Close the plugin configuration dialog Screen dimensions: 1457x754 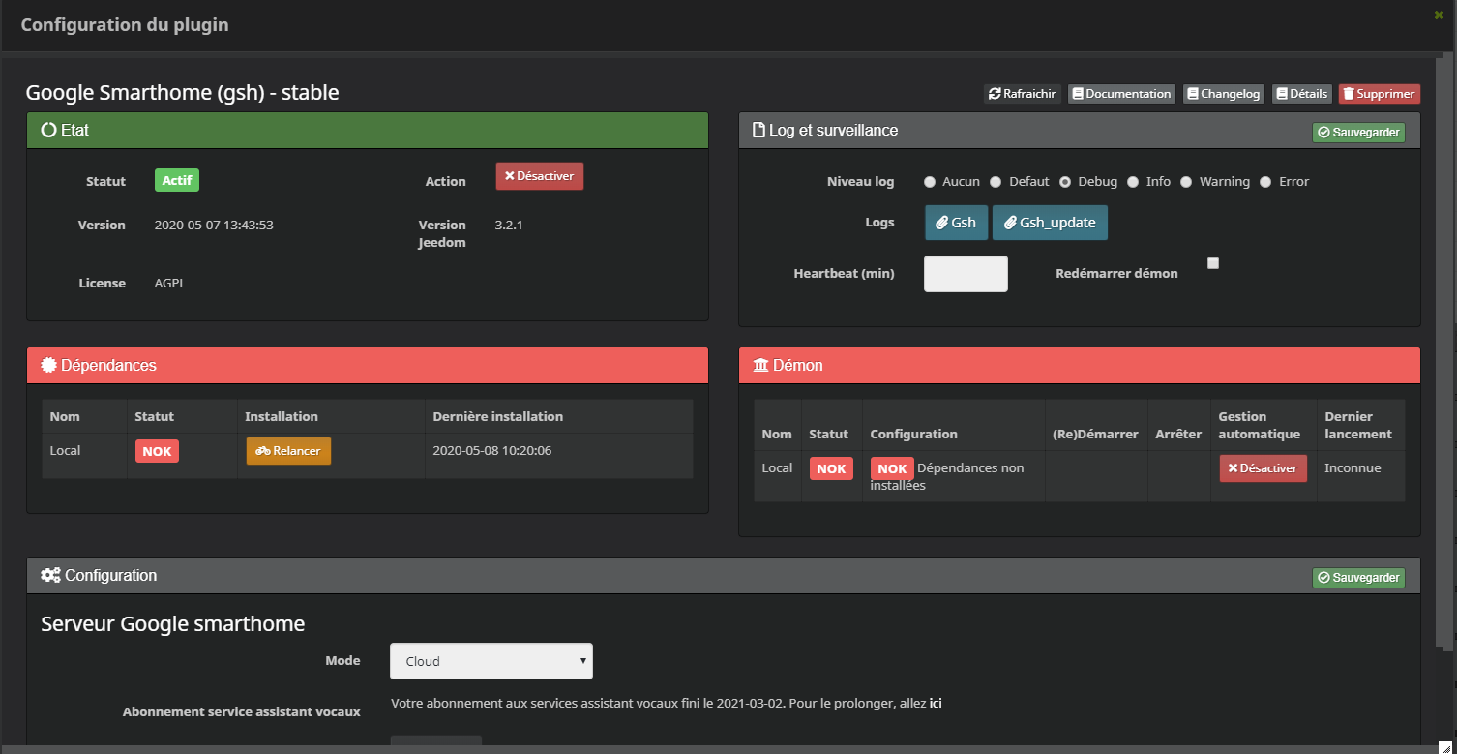1439,15
